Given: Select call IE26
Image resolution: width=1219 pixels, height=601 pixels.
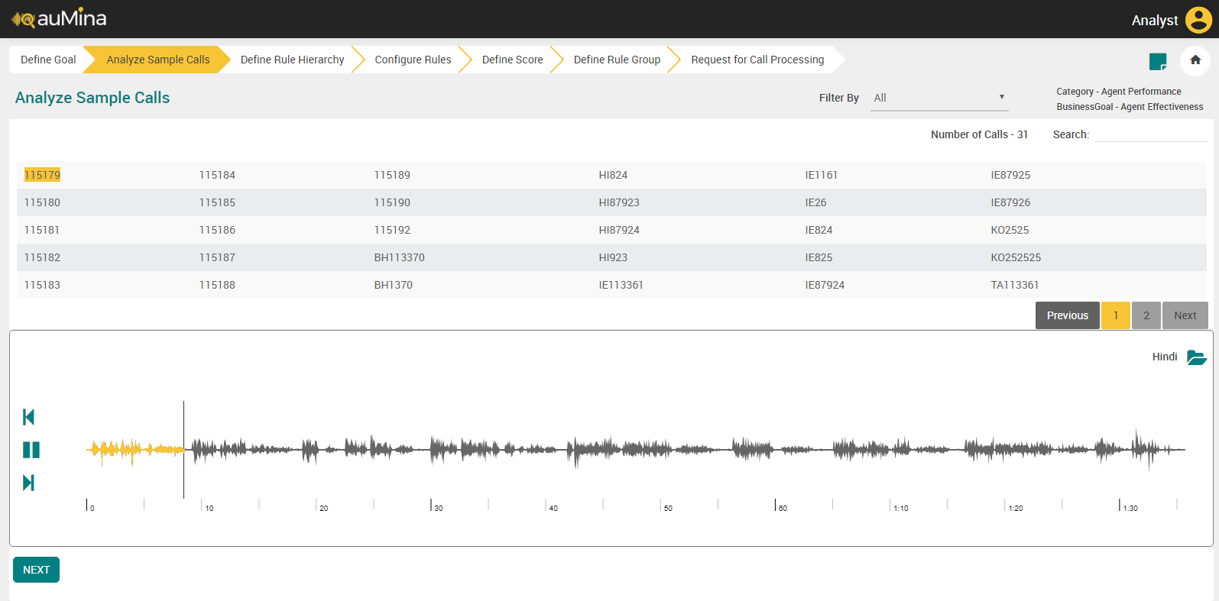Looking at the screenshot, I should coord(815,202).
